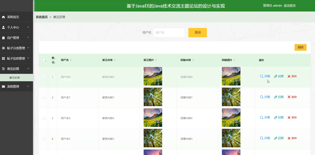Click the person icon beside 个人中心

coord(3,27)
